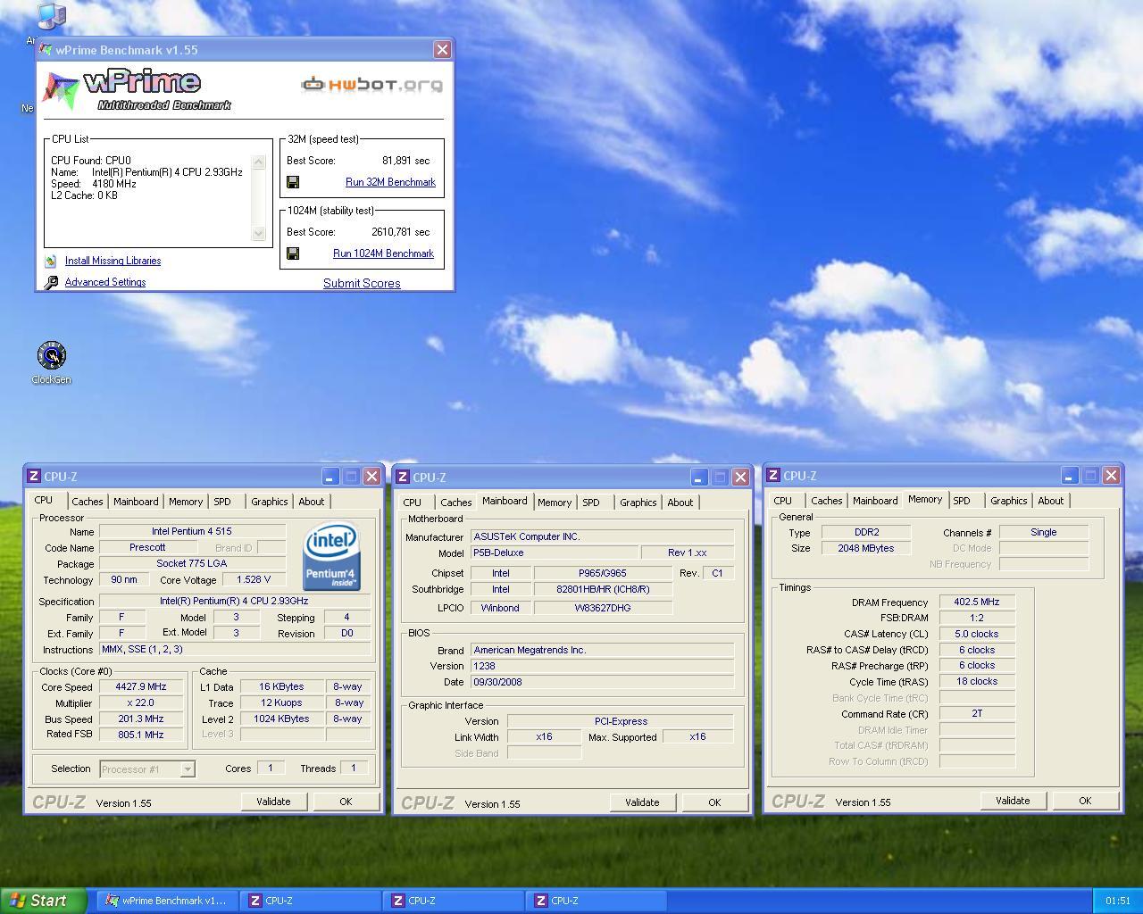Click the Channels # field showing Single

click(x=1043, y=532)
